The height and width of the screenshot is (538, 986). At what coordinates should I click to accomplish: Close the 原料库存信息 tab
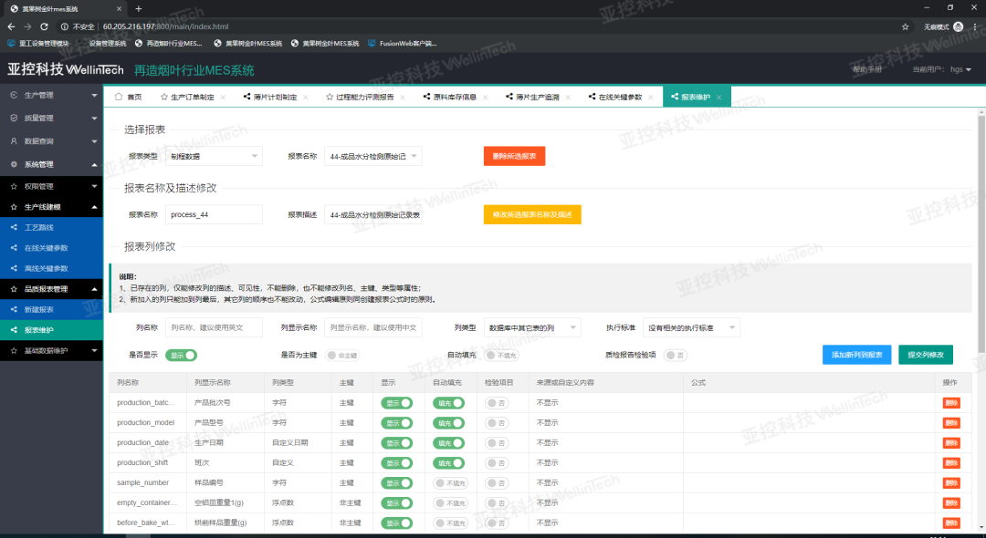(x=485, y=98)
